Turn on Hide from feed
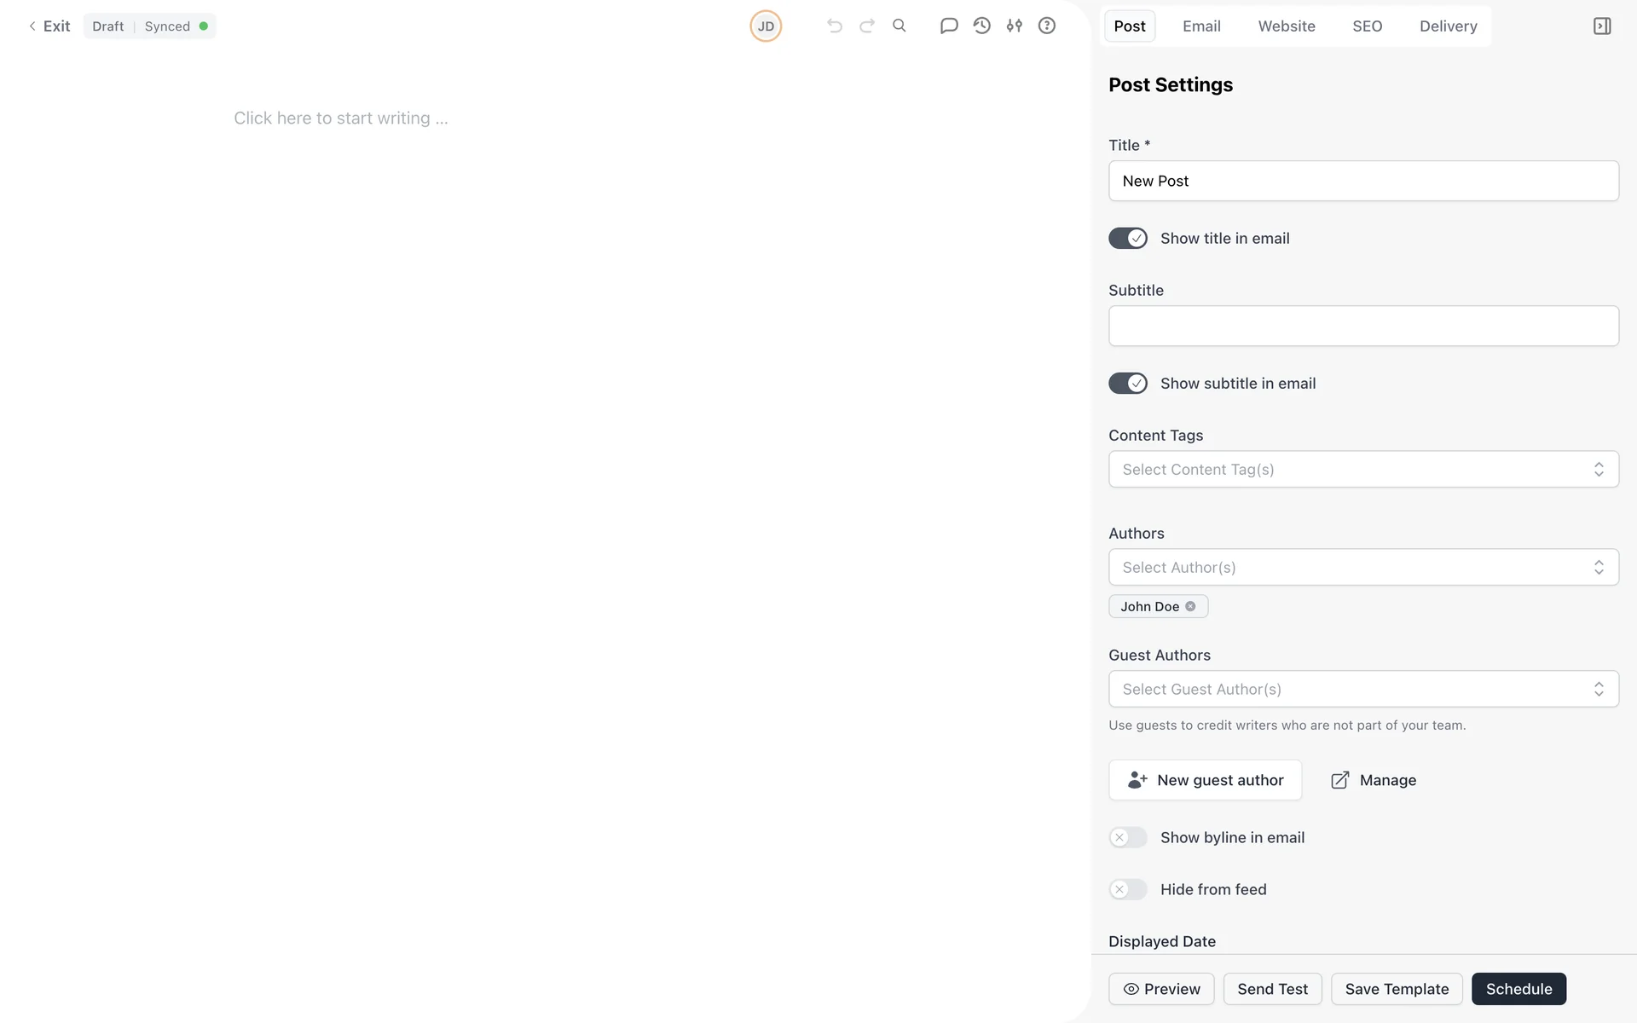 pos(1128,890)
